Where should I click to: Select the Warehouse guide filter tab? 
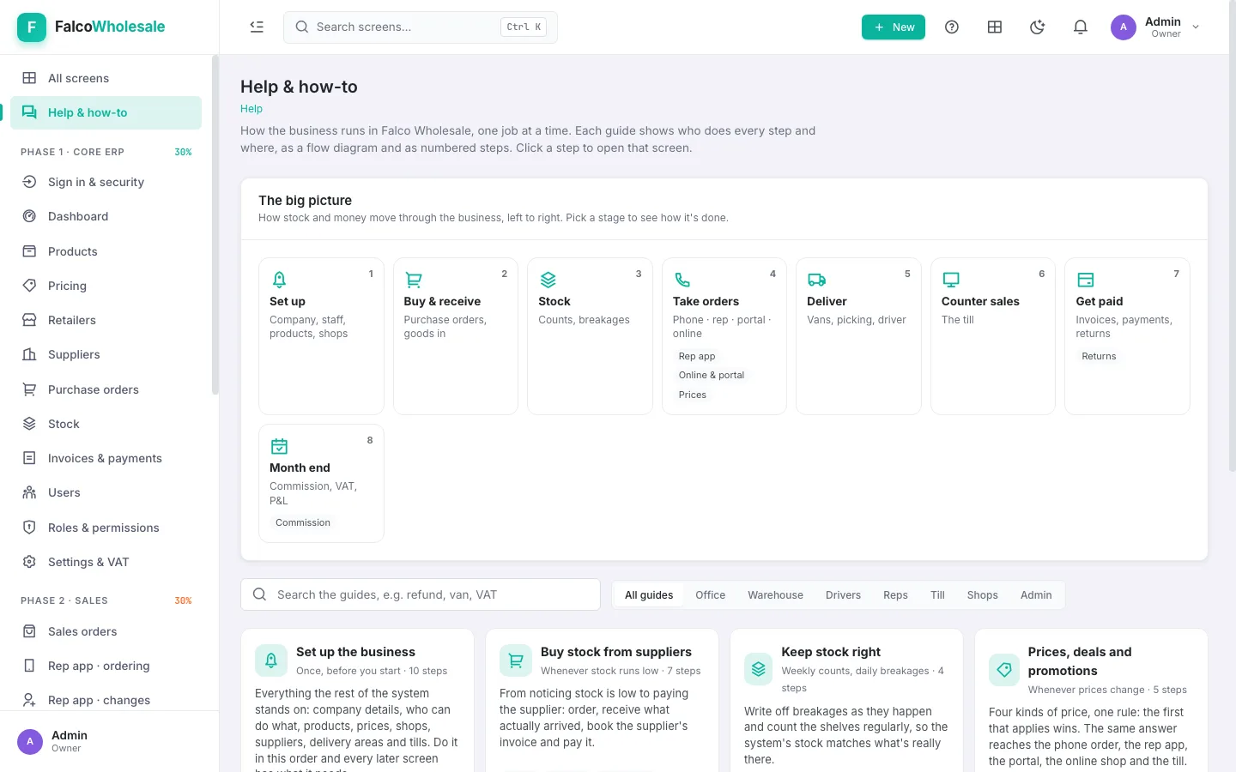pos(775,594)
